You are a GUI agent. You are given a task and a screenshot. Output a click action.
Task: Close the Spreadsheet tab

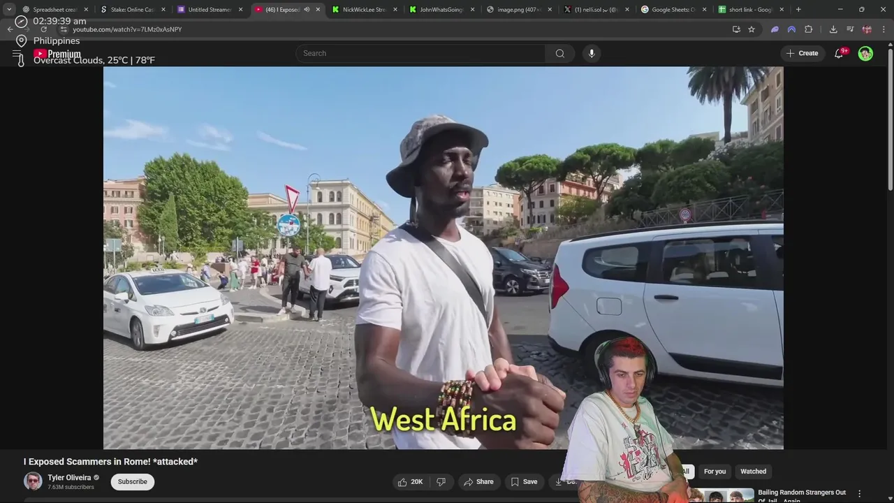point(87,10)
